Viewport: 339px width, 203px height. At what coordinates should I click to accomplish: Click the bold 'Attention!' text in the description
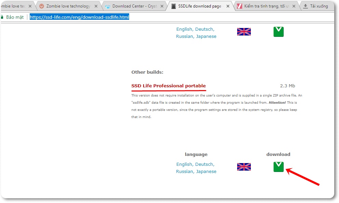[x=277, y=103]
